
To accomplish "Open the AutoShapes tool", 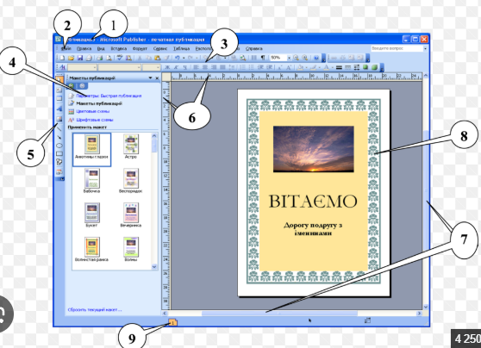I will click(59, 162).
